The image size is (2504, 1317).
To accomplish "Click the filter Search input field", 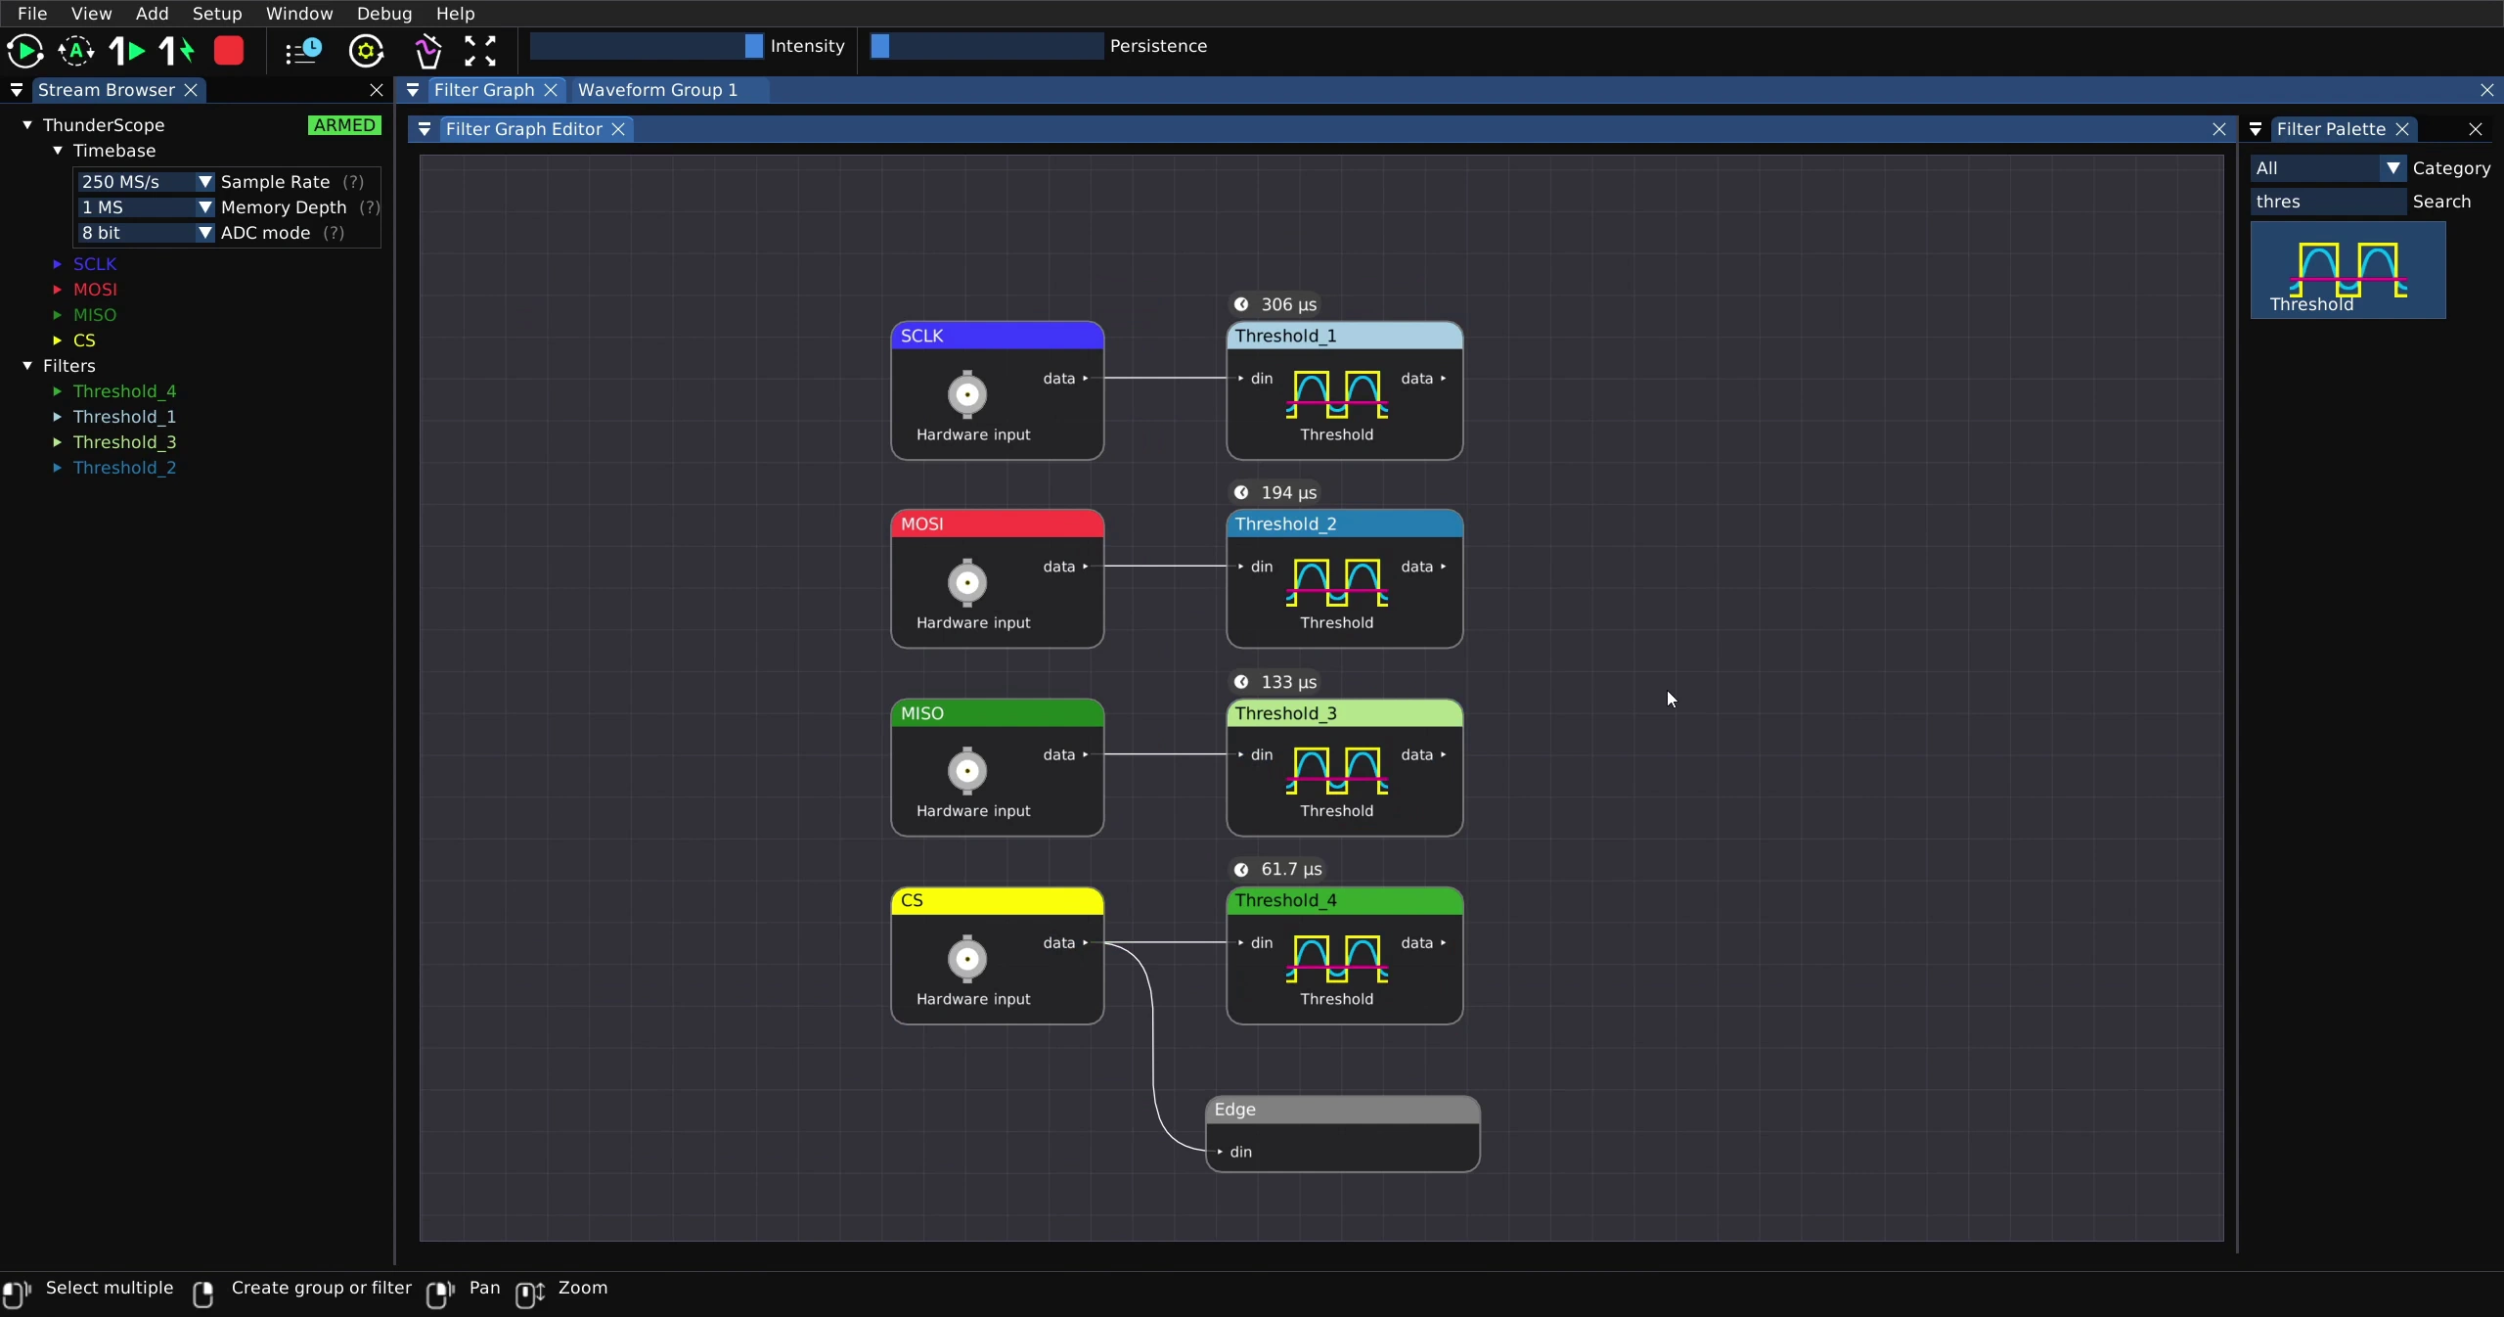I will [x=2328, y=202].
